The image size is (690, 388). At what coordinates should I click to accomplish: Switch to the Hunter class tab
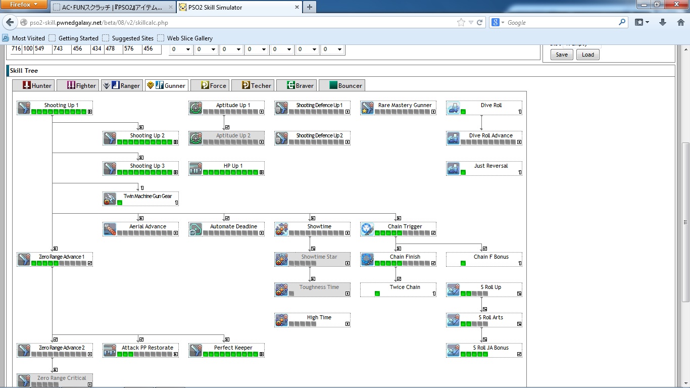tap(33, 85)
